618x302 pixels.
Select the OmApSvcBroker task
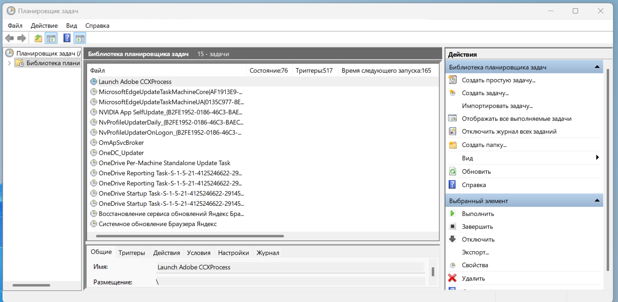121,142
